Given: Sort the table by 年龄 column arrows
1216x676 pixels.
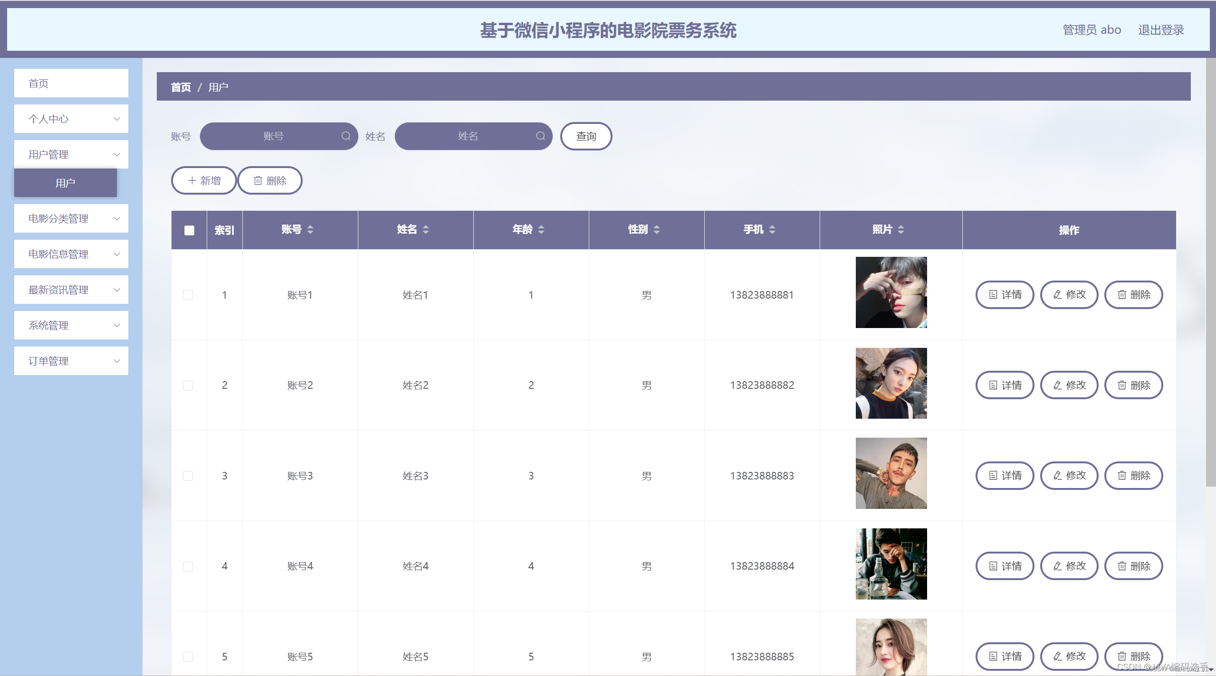Looking at the screenshot, I should pos(541,230).
